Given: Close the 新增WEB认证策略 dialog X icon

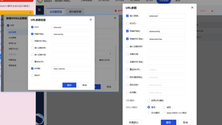Looking at the screenshot, I should (x=115, y=18).
